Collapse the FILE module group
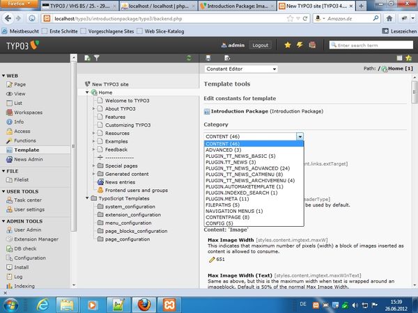Viewport: 418px width, 313px height. tap(3, 171)
